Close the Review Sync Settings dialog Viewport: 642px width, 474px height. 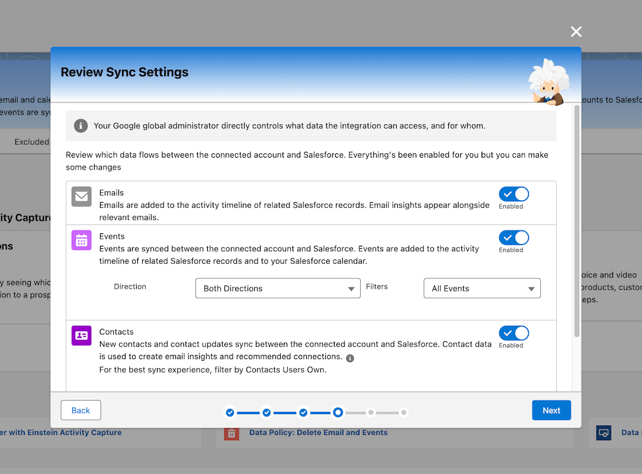click(576, 31)
